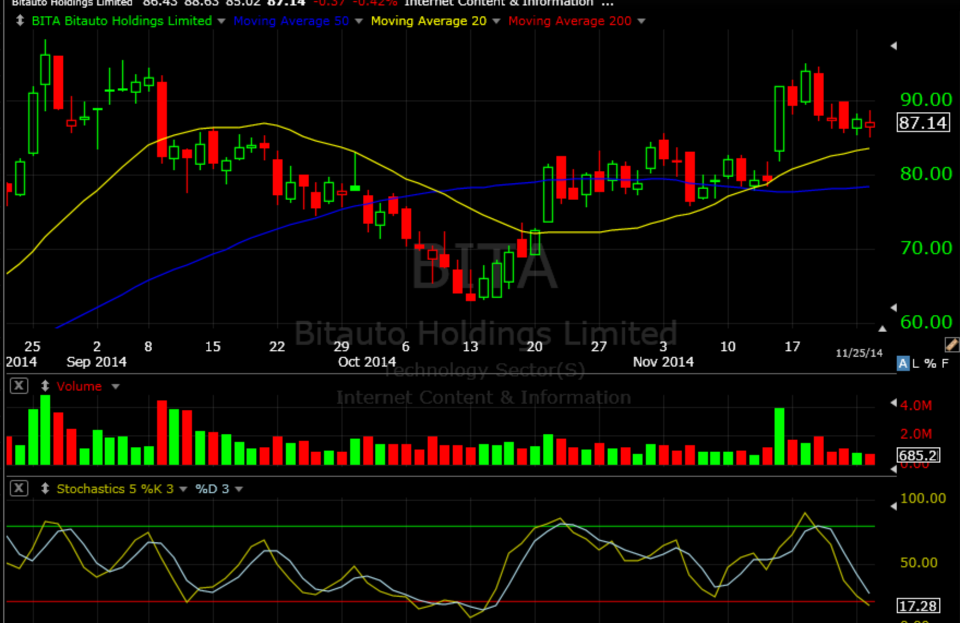Open the Stochastics %K 3 dropdown arrow

(183, 489)
